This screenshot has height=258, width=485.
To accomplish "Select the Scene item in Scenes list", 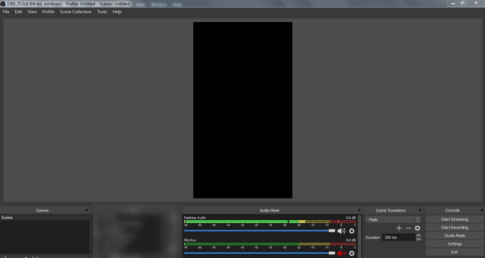I will tap(7, 217).
